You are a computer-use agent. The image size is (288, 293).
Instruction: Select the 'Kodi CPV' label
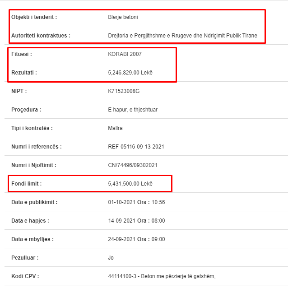click(x=25, y=276)
